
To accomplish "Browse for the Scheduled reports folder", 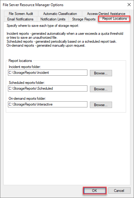I will pyautogui.click(x=101, y=89).
